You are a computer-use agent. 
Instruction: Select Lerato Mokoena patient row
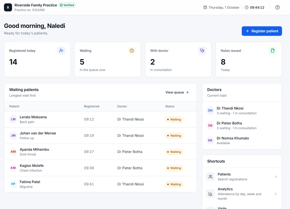pyautogui.click(x=101, y=119)
